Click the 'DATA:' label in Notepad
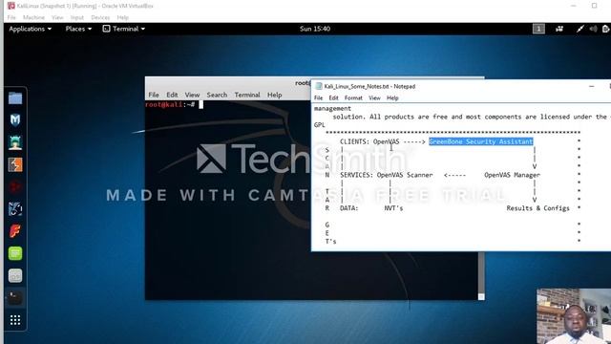This screenshot has width=611, height=344. pos(348,208)
